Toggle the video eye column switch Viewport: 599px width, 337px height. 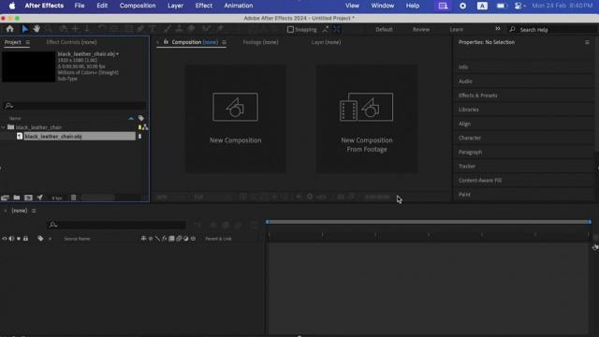tap(5, 239)
